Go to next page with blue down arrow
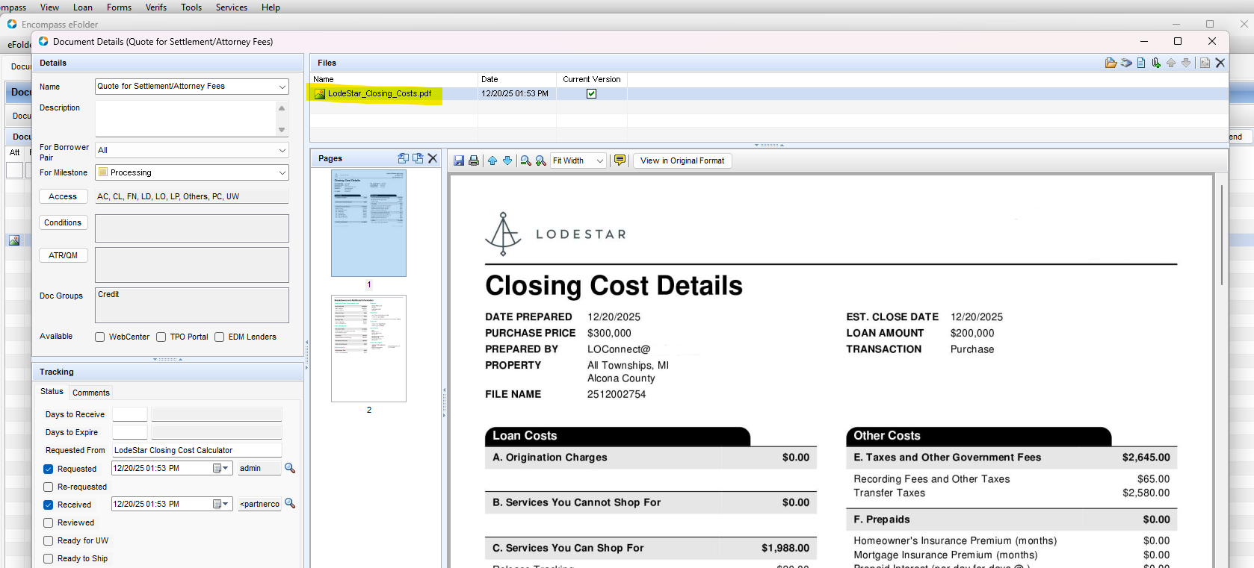Viewport: 1254px width, 568px height. (x=507, y=160)
